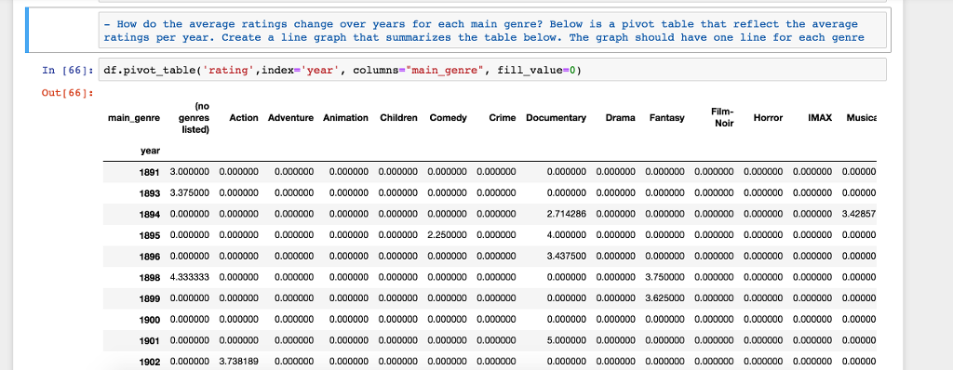
Task: Click the 3.000000 value in row 1891
Action: pyautogui.click(x=190, y=172)
